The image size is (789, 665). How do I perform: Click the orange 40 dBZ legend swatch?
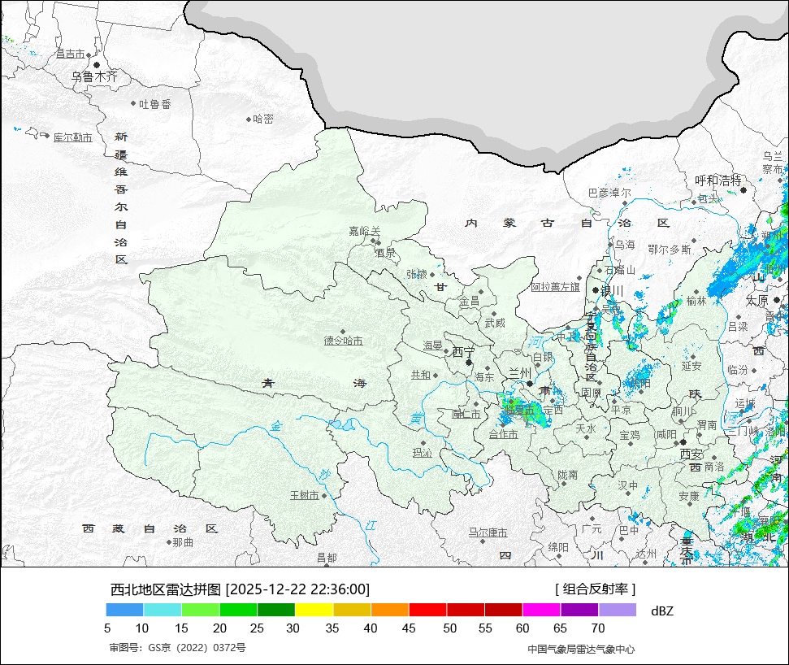pos(390,611)
